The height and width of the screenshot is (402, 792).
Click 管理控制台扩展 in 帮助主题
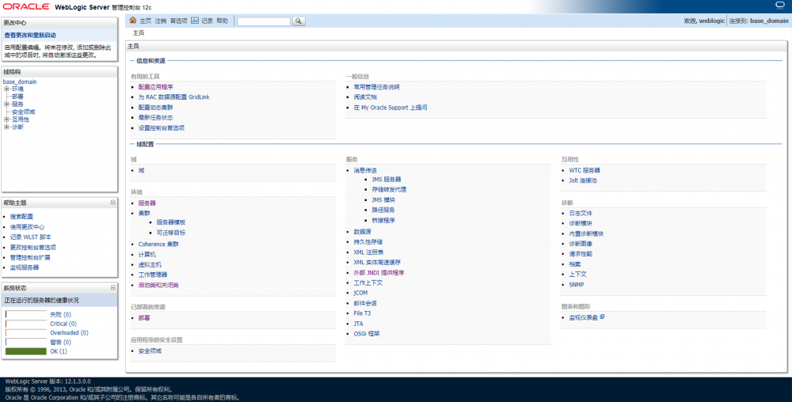[30, 258]
